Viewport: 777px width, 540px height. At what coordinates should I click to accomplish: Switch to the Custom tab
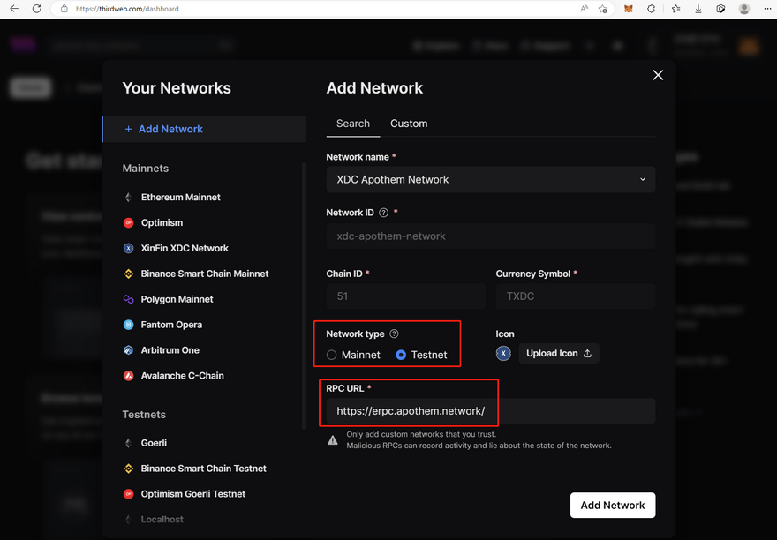[409, 124]
